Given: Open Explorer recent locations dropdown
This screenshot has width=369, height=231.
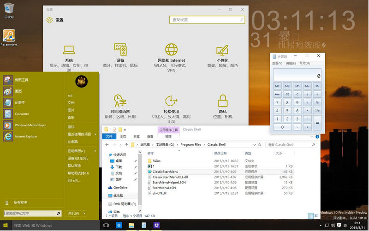Looking at the screenshot, I should [120, 145].
